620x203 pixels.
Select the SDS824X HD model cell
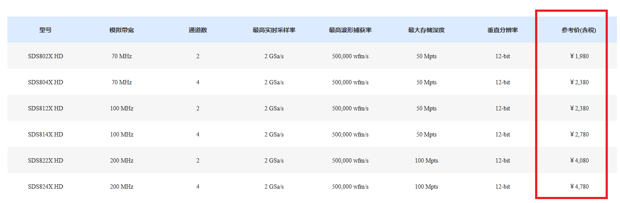click(45, 186)
